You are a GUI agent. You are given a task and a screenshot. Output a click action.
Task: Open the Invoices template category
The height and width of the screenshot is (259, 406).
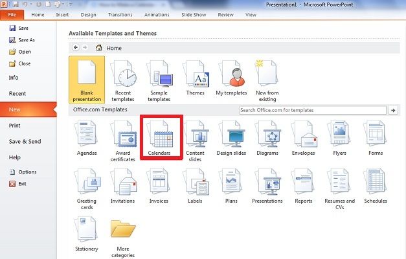[x=159, y=186]
